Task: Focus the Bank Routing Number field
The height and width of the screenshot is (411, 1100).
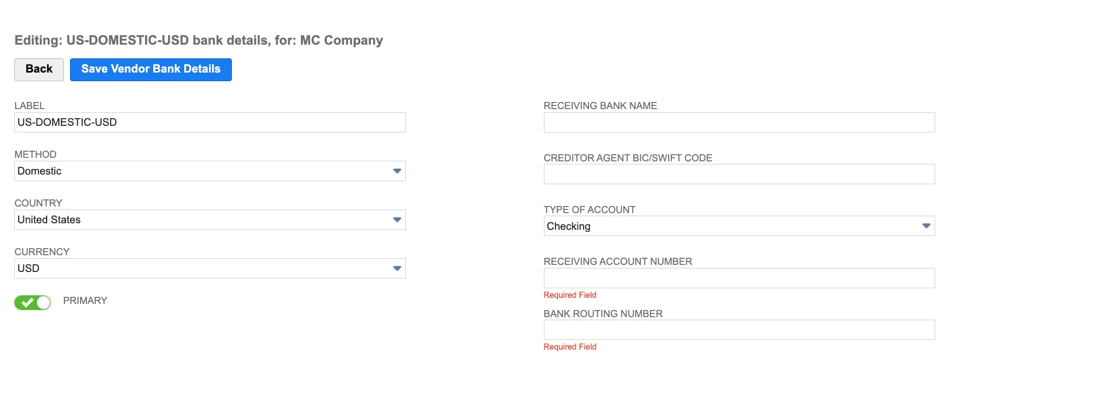Action: (739, 330)
